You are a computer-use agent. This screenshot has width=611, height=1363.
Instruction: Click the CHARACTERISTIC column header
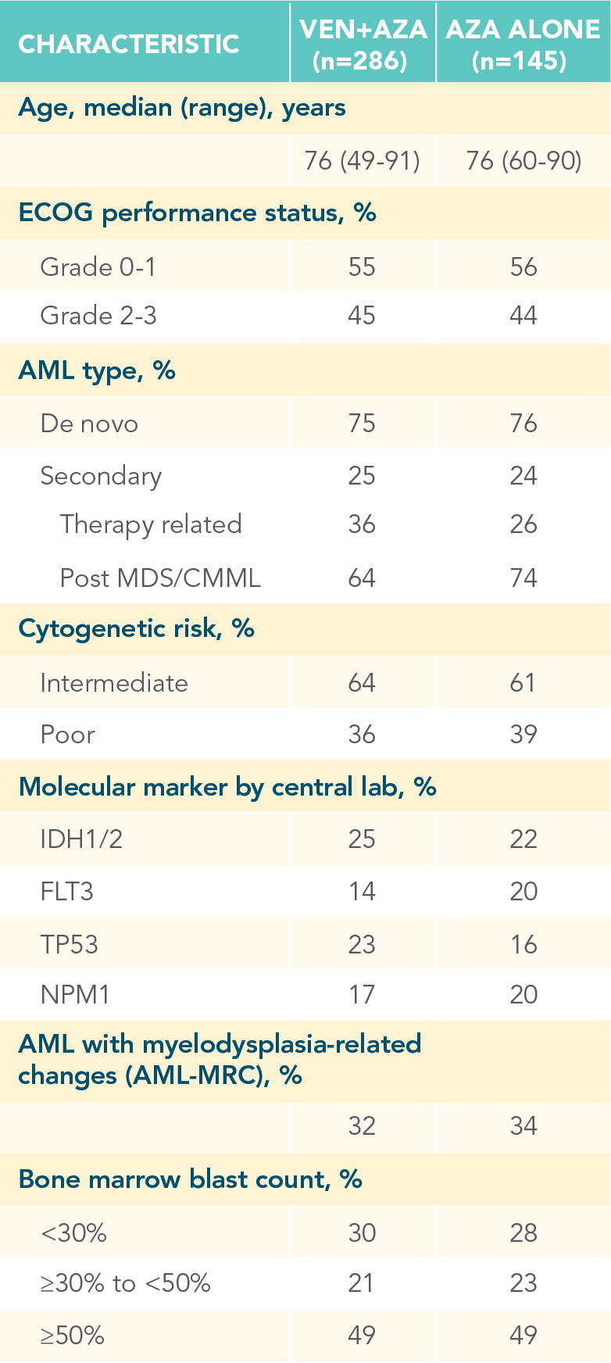pos(128,44)
